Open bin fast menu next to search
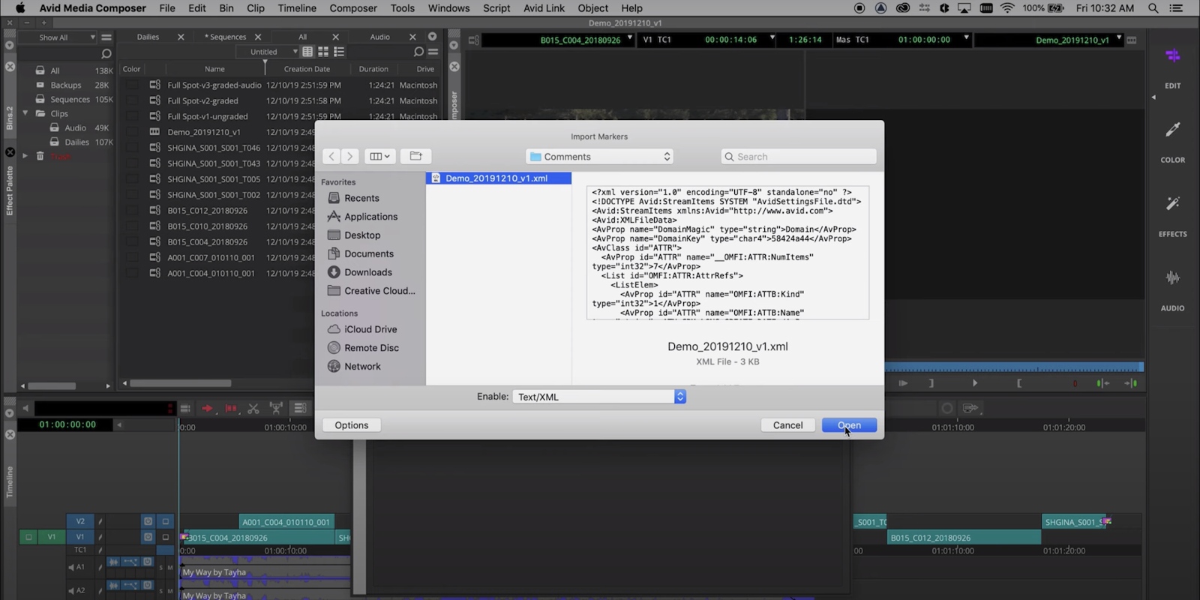 click(x=433, y=52)
